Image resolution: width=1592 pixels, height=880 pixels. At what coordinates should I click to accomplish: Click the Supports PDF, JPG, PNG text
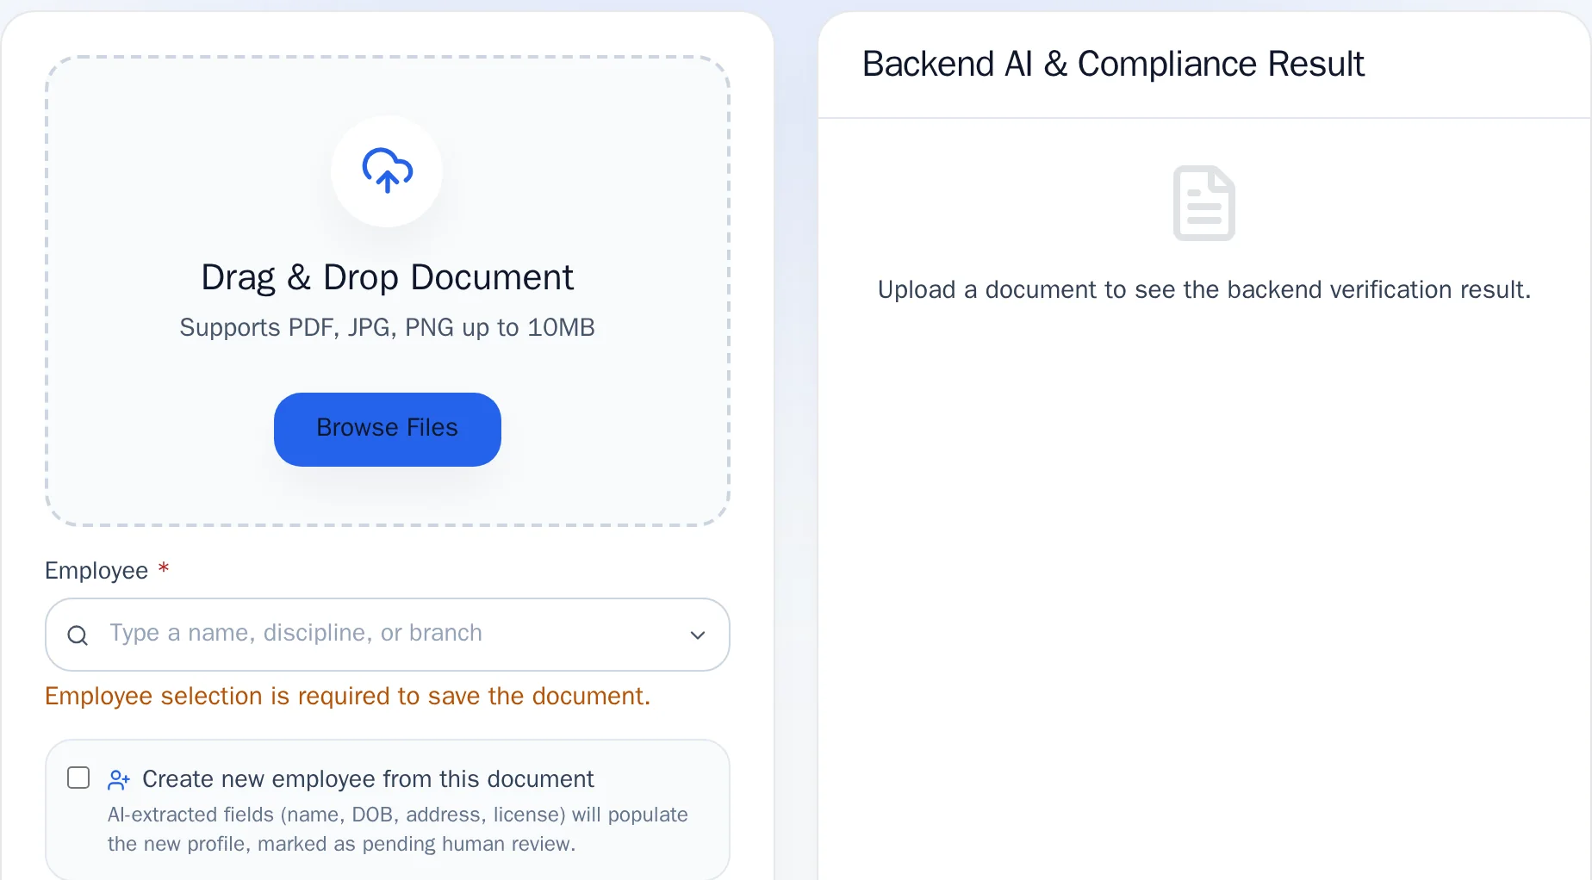click(x=387, y=327)
